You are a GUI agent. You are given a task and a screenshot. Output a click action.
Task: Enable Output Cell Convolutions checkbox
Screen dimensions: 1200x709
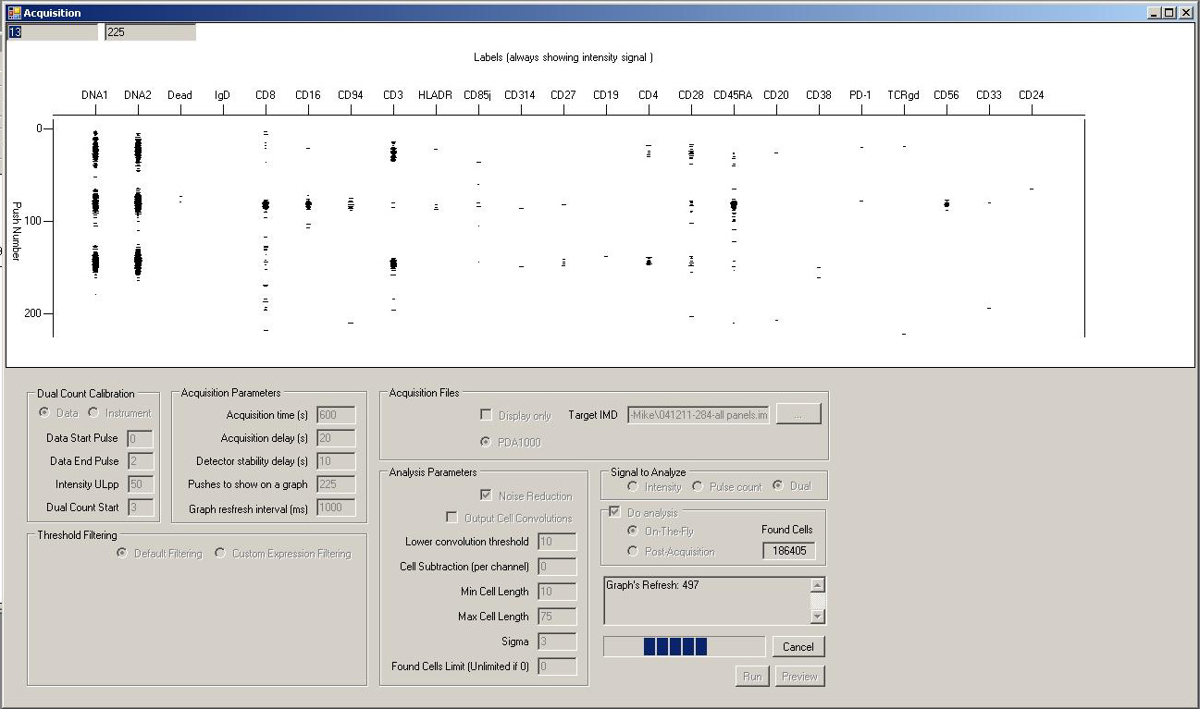click(452, 518)
